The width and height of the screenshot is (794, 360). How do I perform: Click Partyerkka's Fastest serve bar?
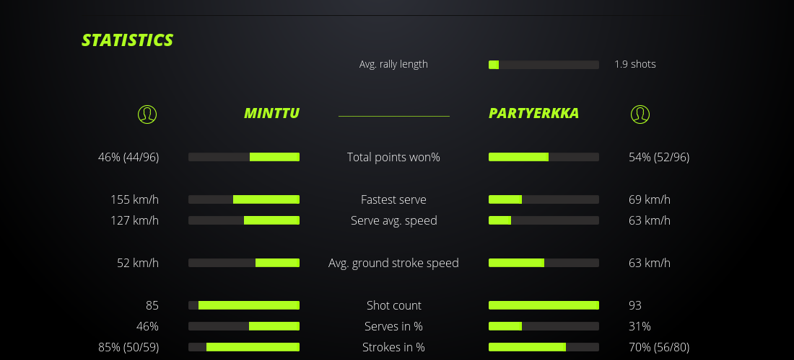[544, 199]
